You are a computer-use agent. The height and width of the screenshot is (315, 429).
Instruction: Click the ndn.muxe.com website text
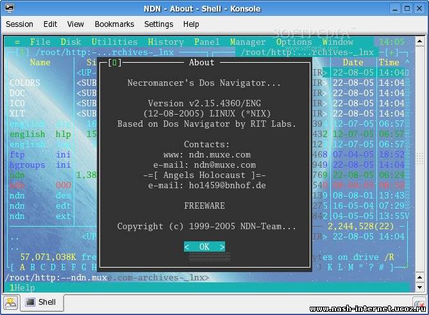tap(220, 155)
